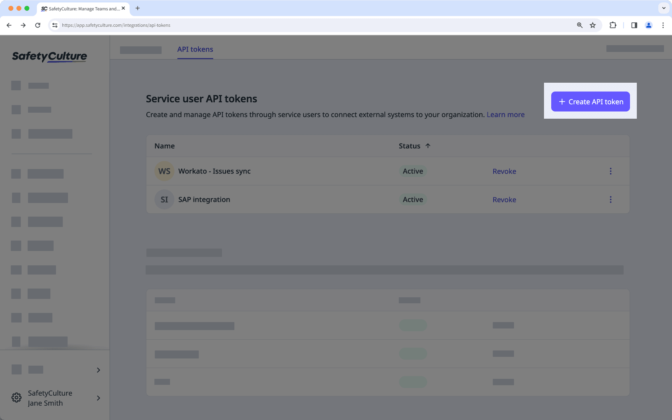Viewport: 672px width, 420px height.
Task: Revoke the Workato - Issues sync token
Action: [x=504, y=171]
